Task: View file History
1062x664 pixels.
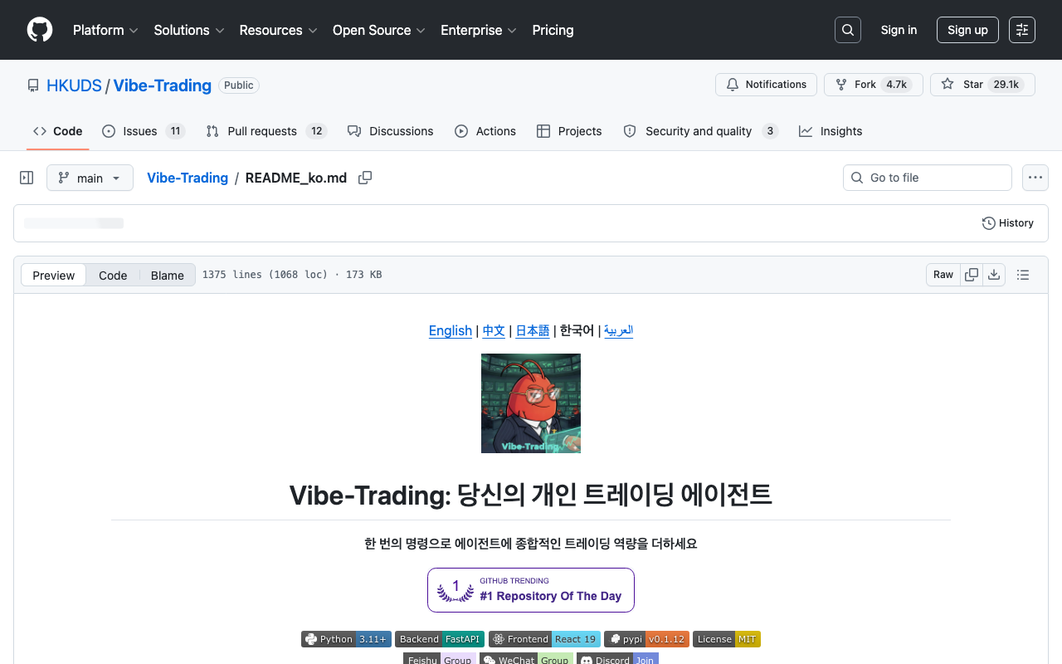Action: pyautogui.click(x=1008, y=223)
